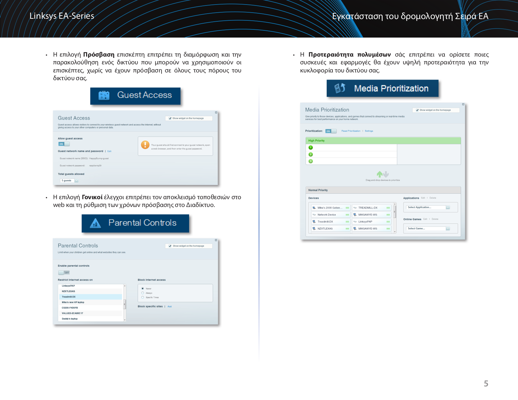This screenshot has width=518, height=400.
Task: Select the Always radio button
Action: [143, 293]
